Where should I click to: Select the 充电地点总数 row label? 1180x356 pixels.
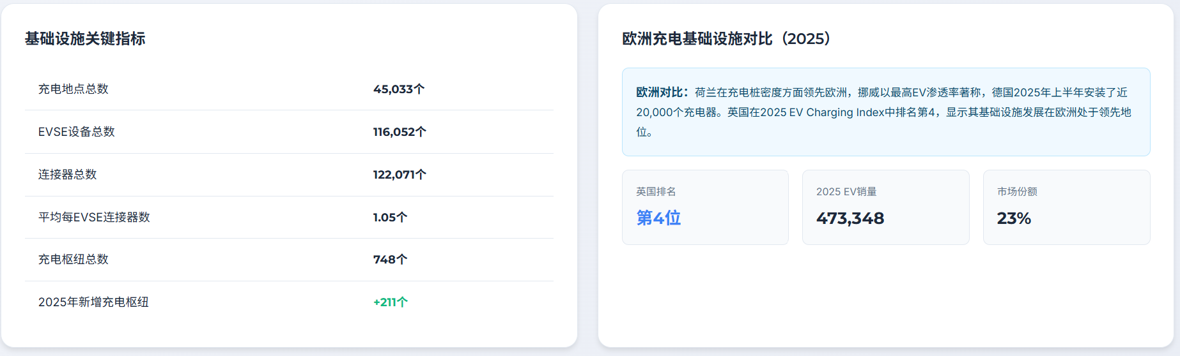click(x=73, y=89)
